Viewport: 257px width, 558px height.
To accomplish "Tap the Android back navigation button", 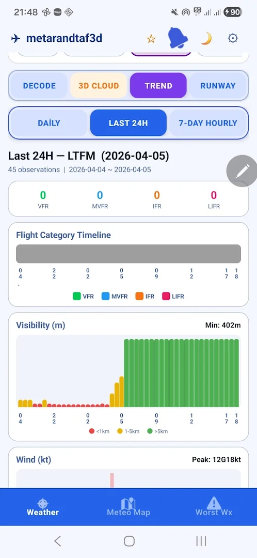I will coord(58,541).
